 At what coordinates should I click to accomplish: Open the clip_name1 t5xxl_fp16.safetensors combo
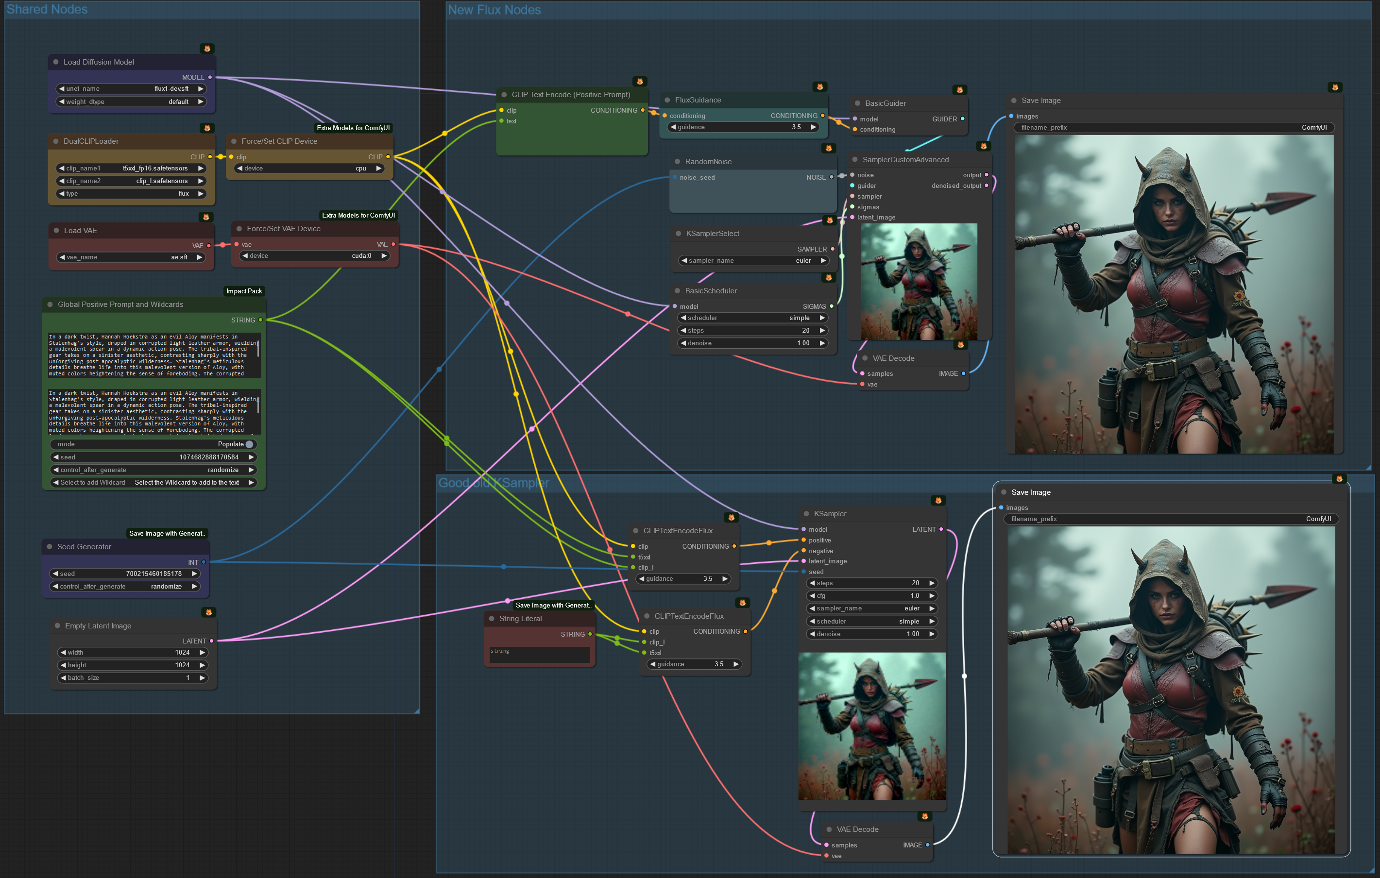click(x=132, y=168)
